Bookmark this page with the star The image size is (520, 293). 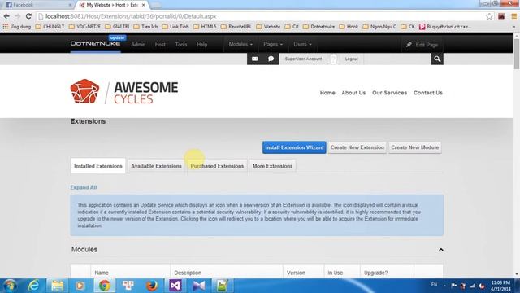pyautogui.click(x=489, y=16)
